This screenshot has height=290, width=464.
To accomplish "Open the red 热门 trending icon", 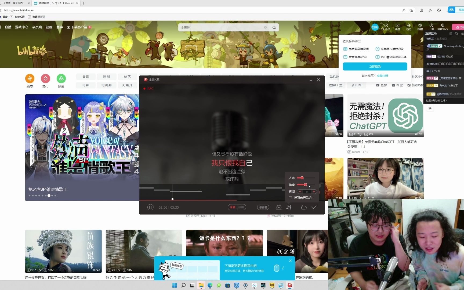I will [45, 78].
